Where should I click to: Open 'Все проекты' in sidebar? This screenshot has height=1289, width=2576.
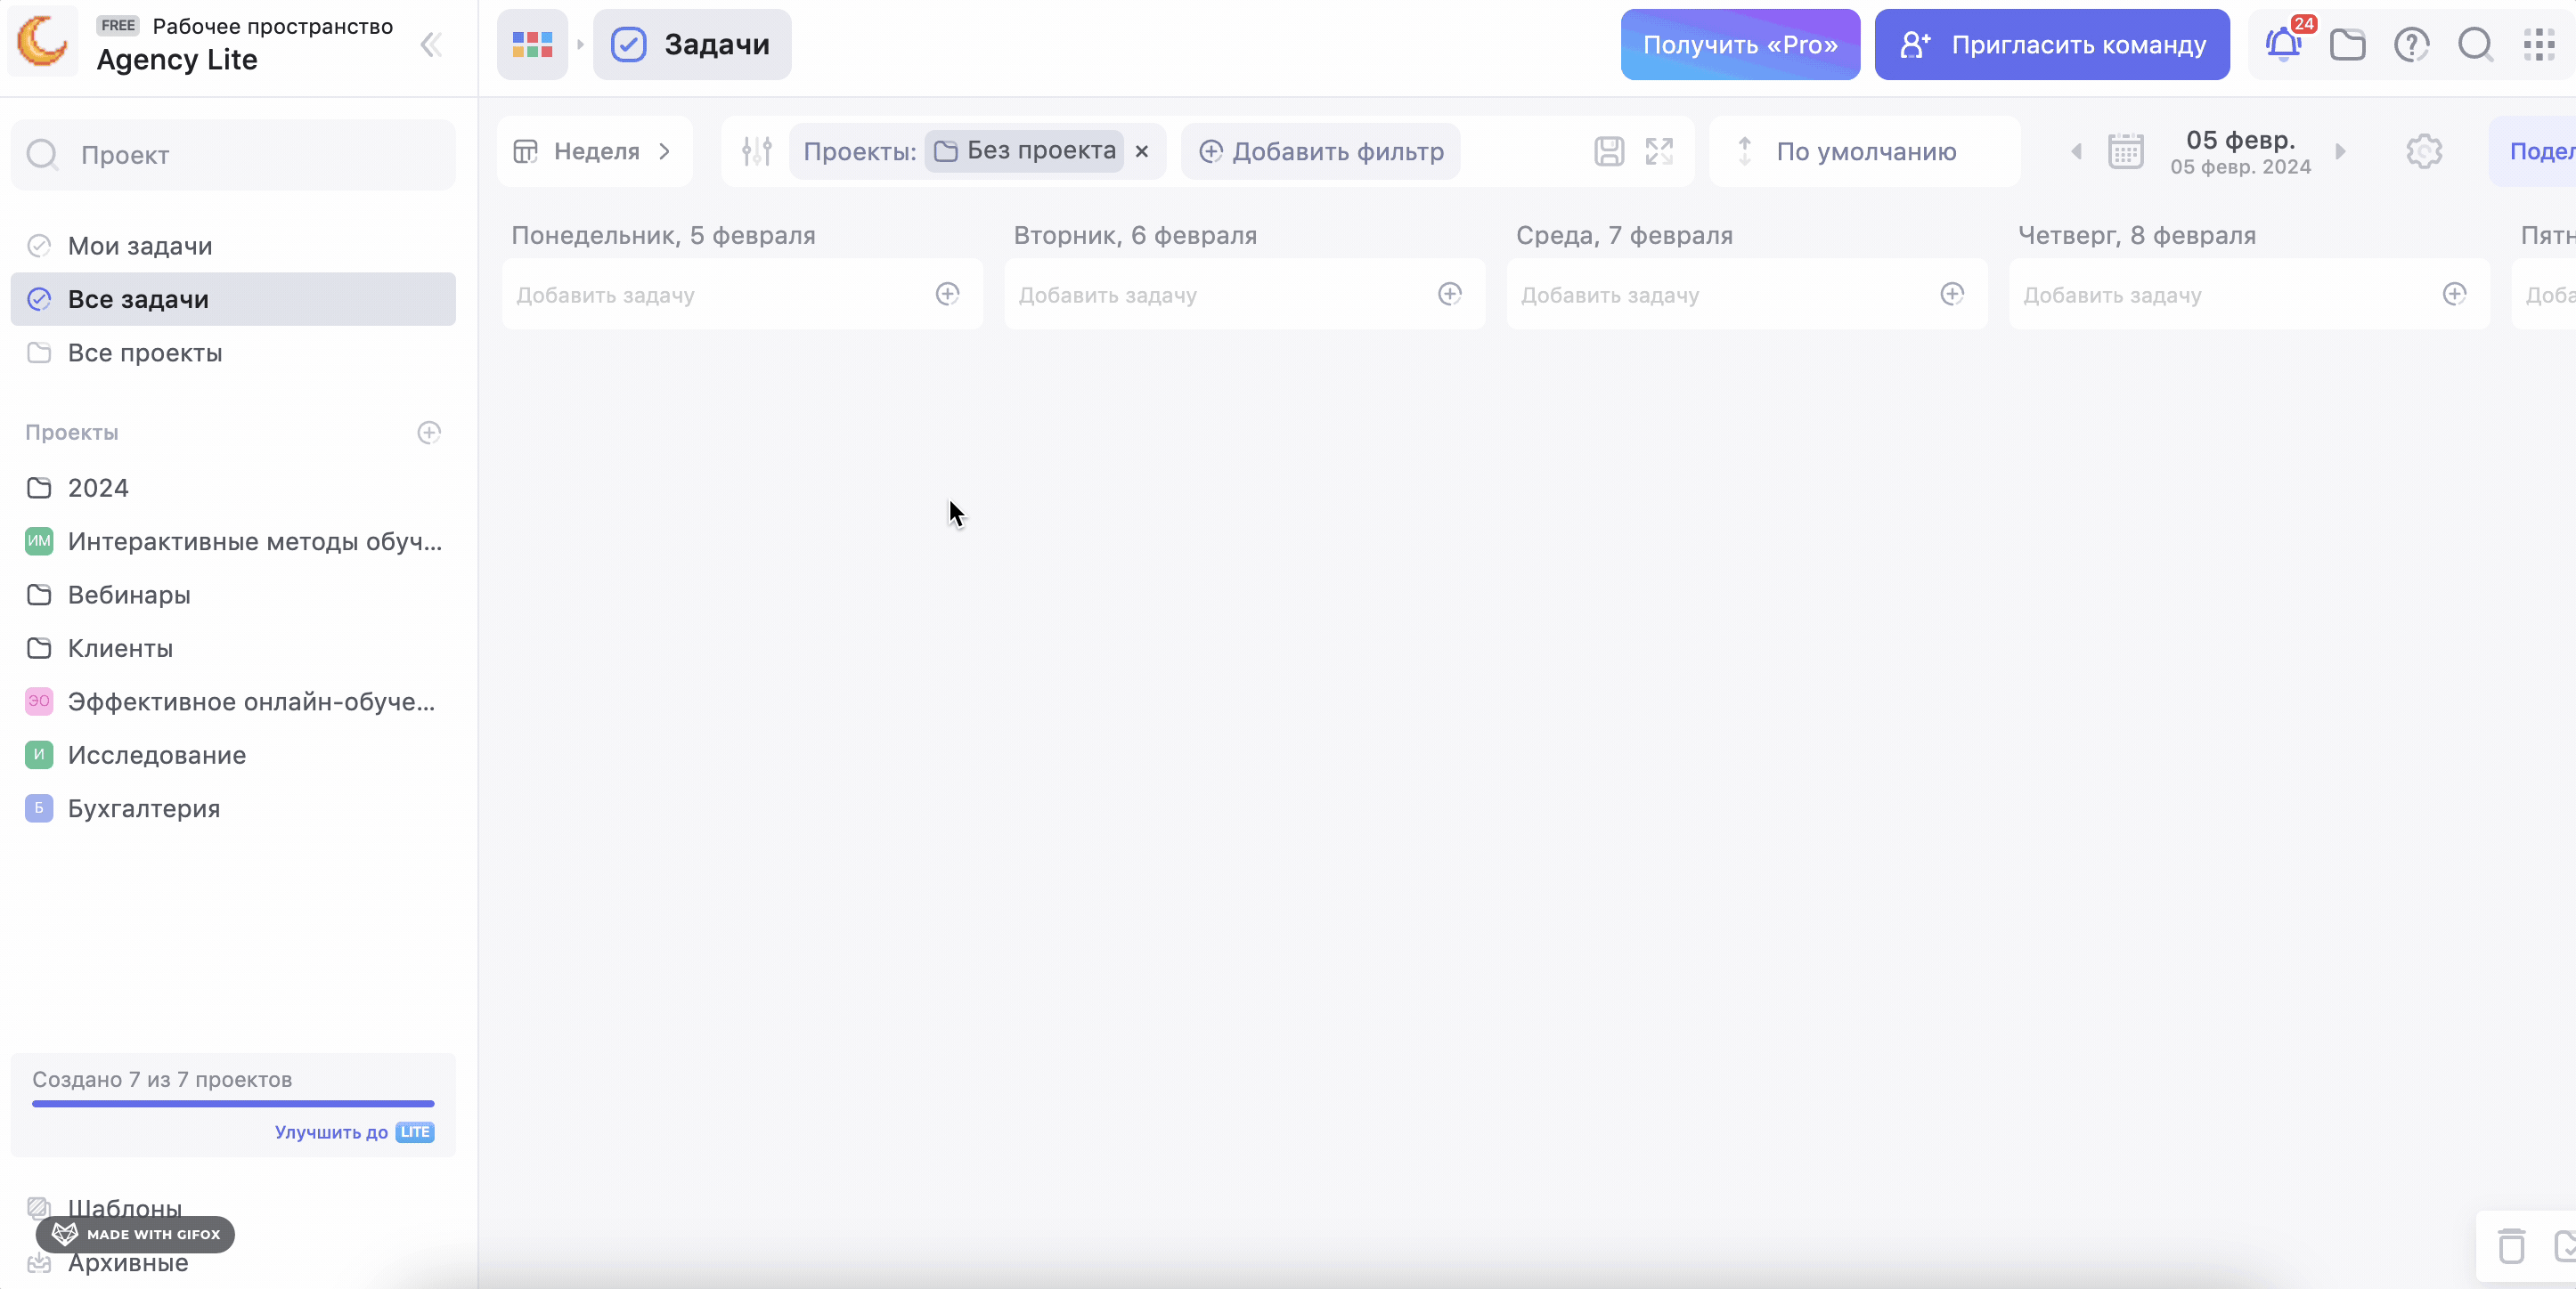point(233,353)
